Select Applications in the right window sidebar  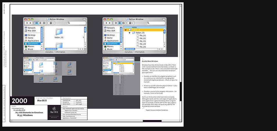(x=112, y=41)
